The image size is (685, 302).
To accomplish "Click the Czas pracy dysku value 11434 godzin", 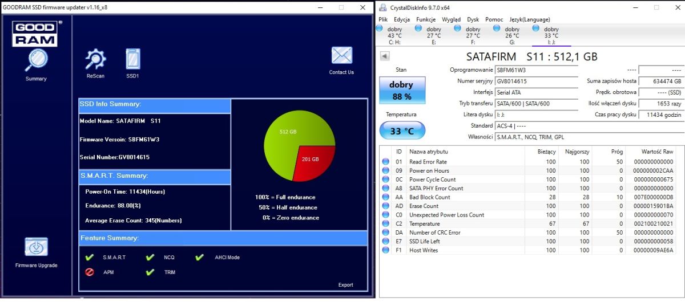I will [662, 115].
